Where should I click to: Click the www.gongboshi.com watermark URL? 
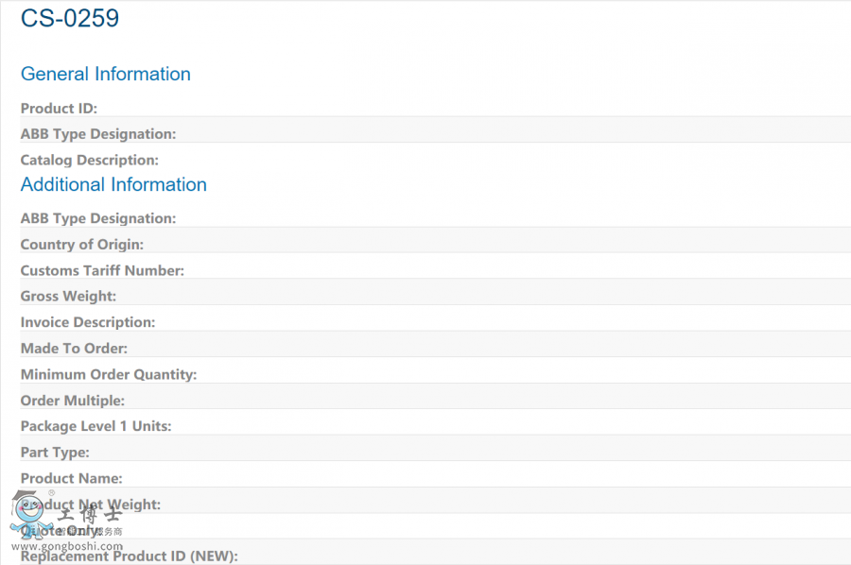pos(68,546)
